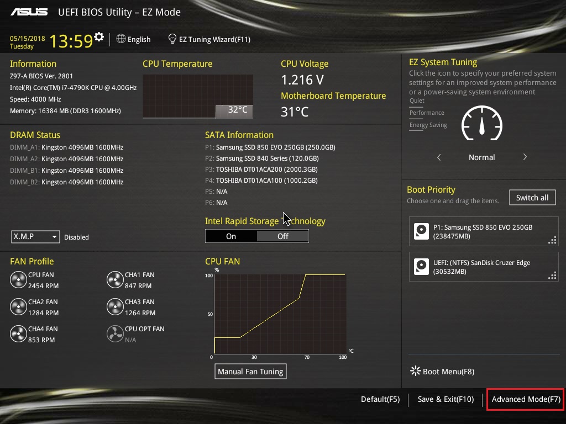Click the 1.216 V voltage reading
The height and width of the screenshot is (424, 566).
pos(302,79)
